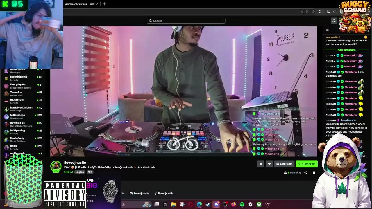Click the Gift Subs button
This screenshot has height=209, width=372.
click(284, 164)
